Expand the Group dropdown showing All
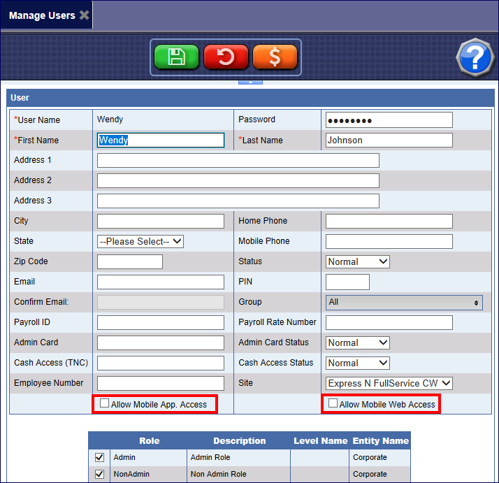 click(x=404, y=302)
